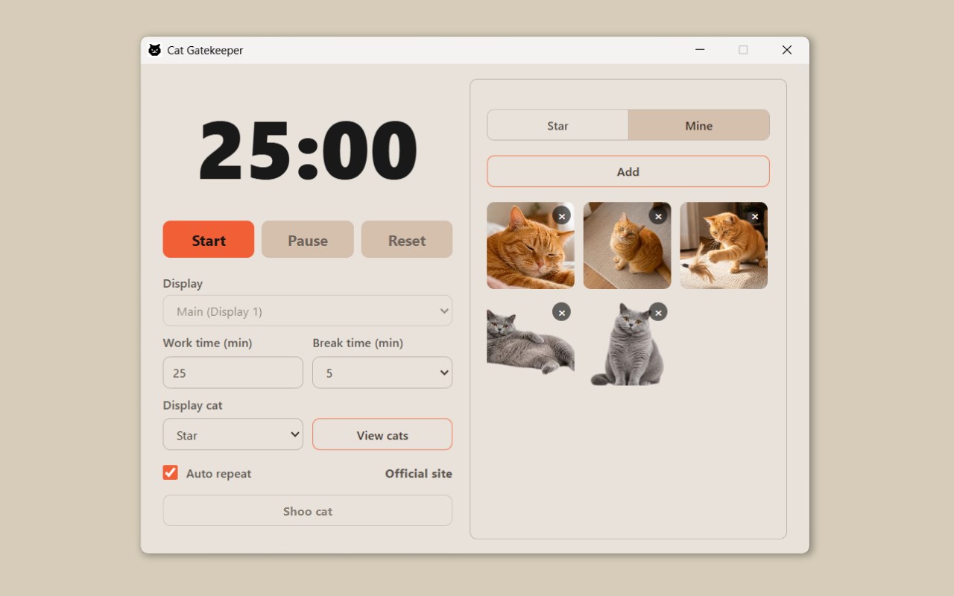Click the Shoo cat button
The image size is (954, 596).
click(308, 511)
